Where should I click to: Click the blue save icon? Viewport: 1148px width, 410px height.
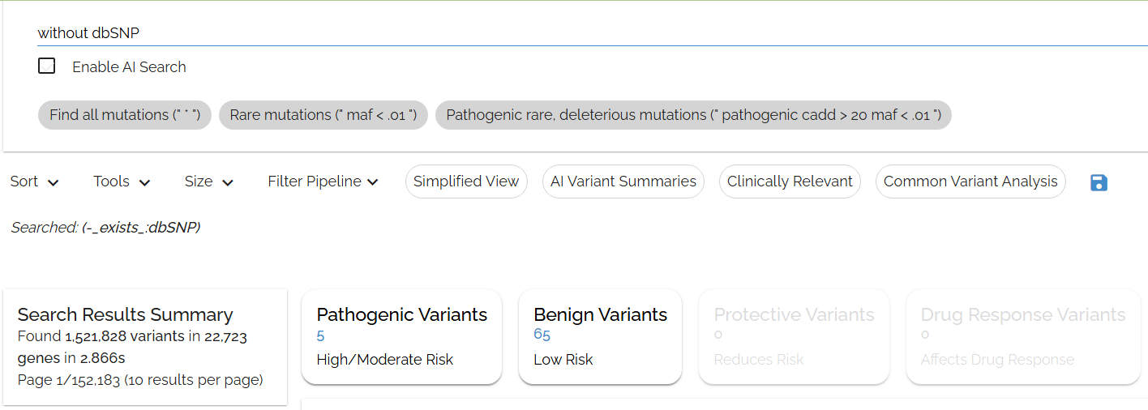[x=1099, y=182]
